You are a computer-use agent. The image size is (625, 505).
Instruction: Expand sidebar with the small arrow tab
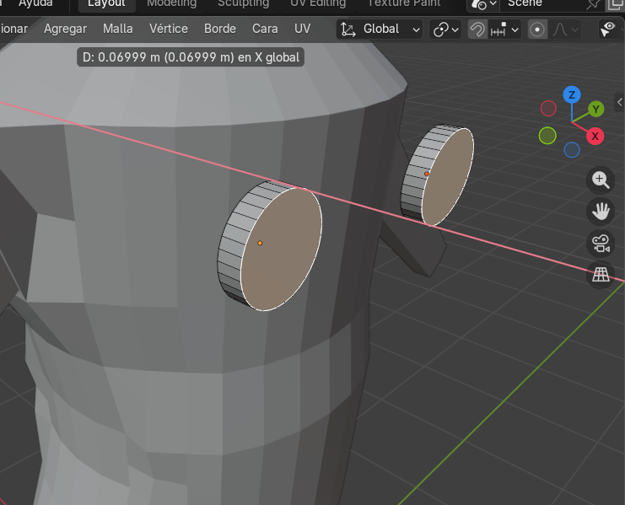tap(620, 102)
